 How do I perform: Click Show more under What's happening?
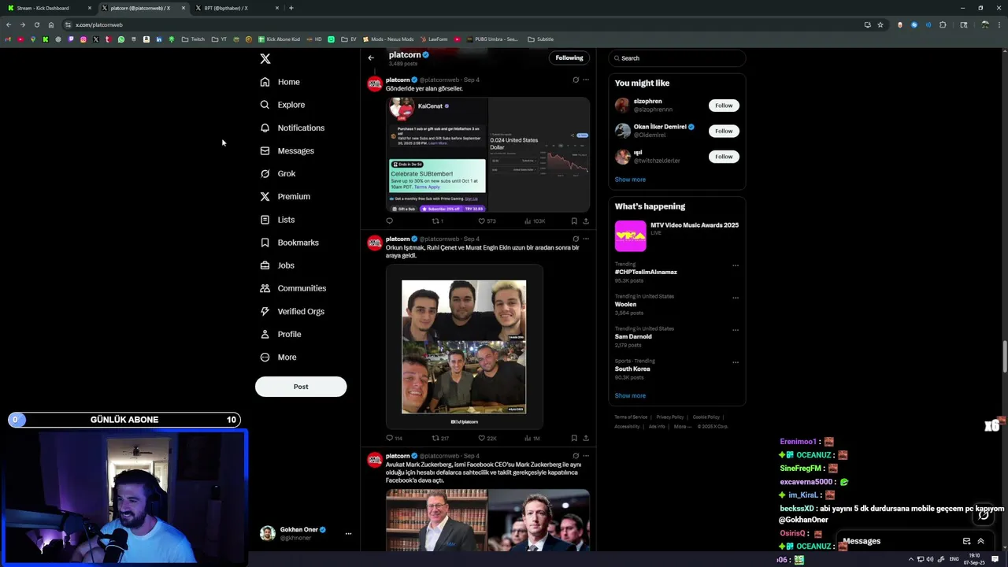(x=630, y=396)
